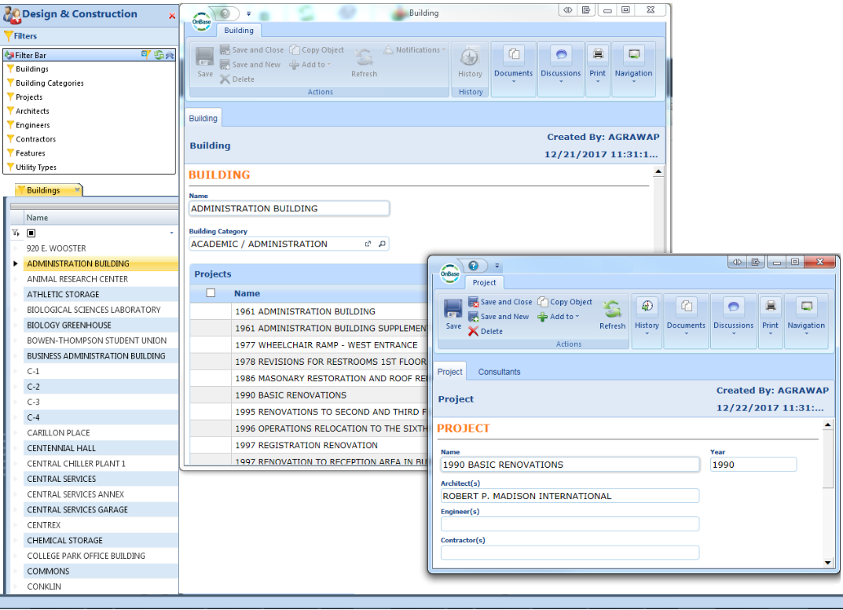Open Documents in the Project window ribbon
This screenshot has height=610, width=843.
(686, 314)
